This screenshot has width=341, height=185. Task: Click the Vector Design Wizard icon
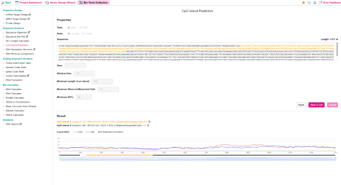pos(47,2)
